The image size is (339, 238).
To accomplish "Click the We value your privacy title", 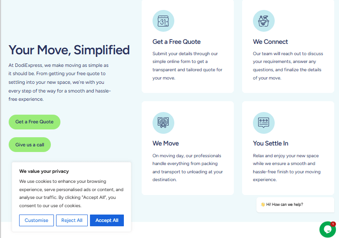I will tap(44, 171).
